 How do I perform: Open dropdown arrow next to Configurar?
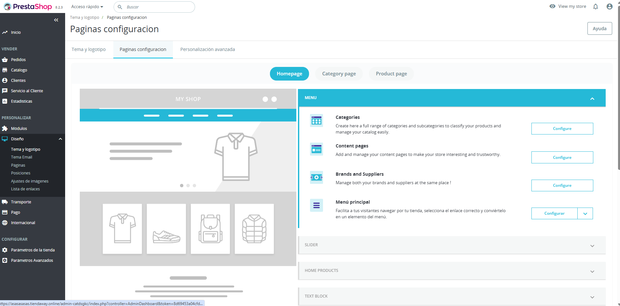(x=585, y=214)
